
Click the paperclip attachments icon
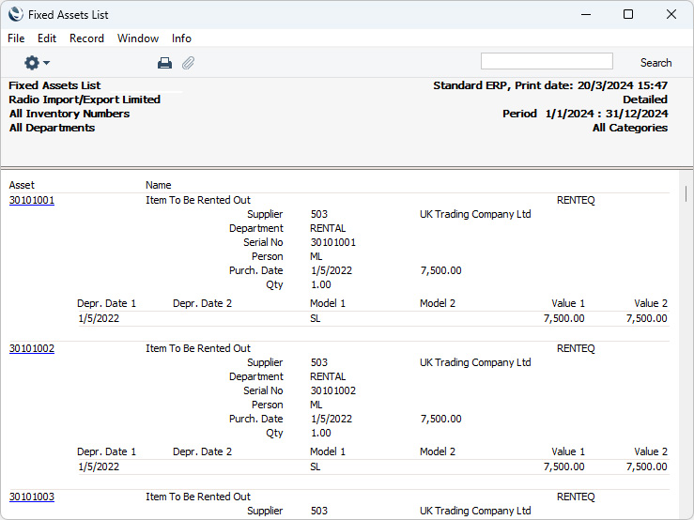pos(188,63)
